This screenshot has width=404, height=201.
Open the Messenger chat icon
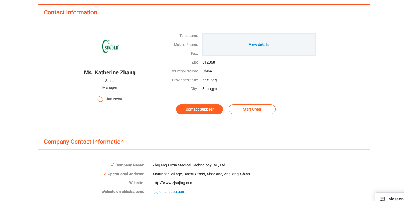click(382, 199)
